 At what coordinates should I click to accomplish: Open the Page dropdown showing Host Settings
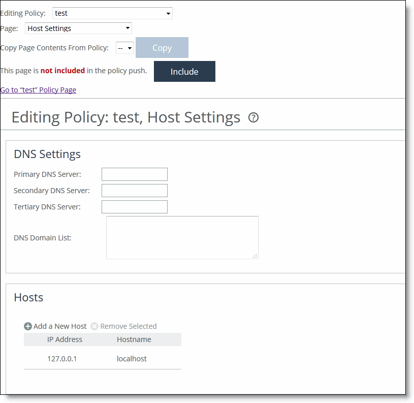(x=78, y=28)
